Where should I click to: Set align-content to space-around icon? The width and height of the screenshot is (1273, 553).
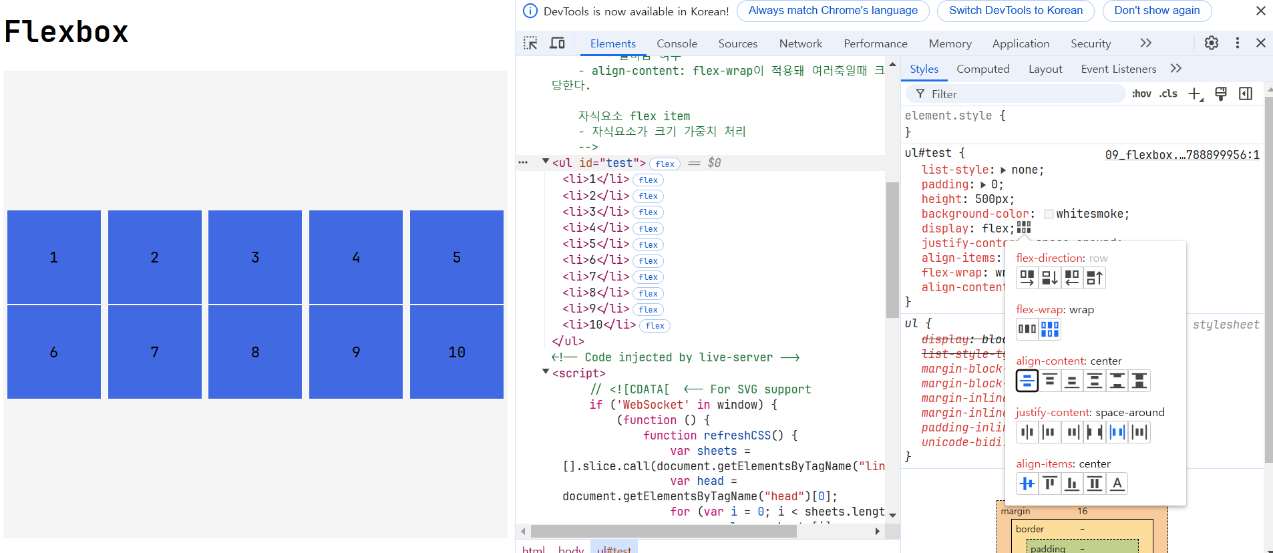point(1095,381)
